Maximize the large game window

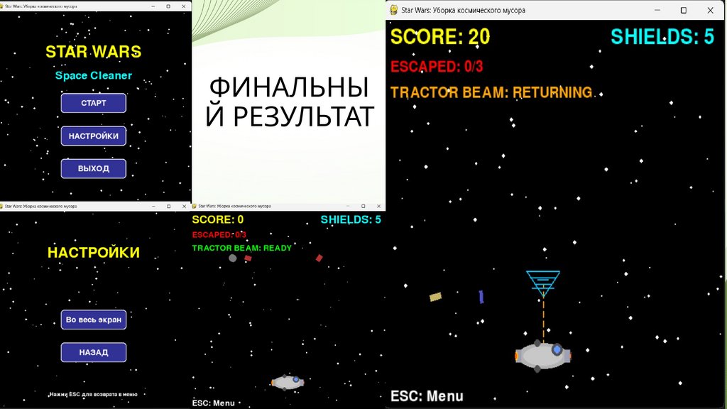pos(684,10)
